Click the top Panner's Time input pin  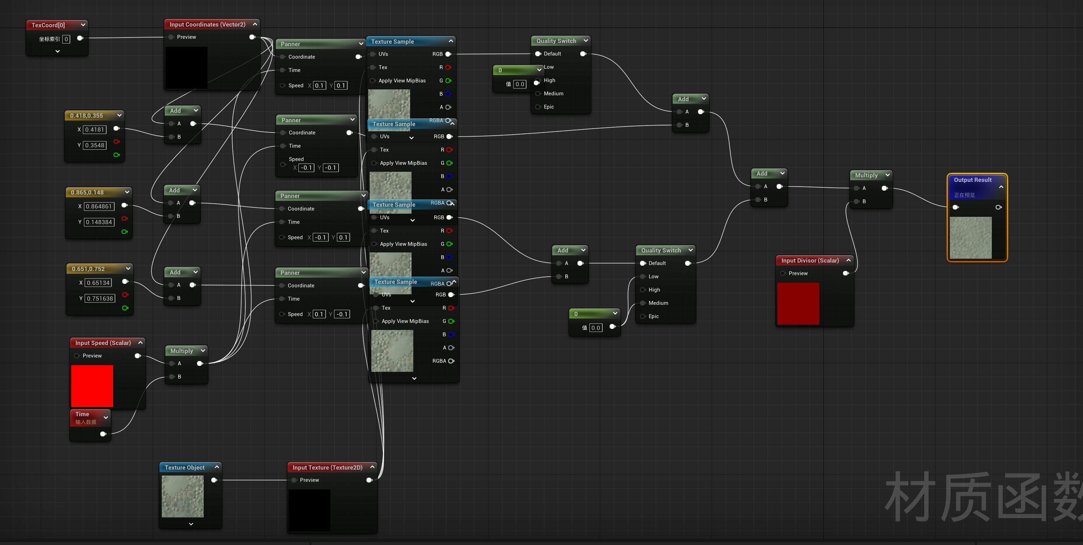(283, 70)
